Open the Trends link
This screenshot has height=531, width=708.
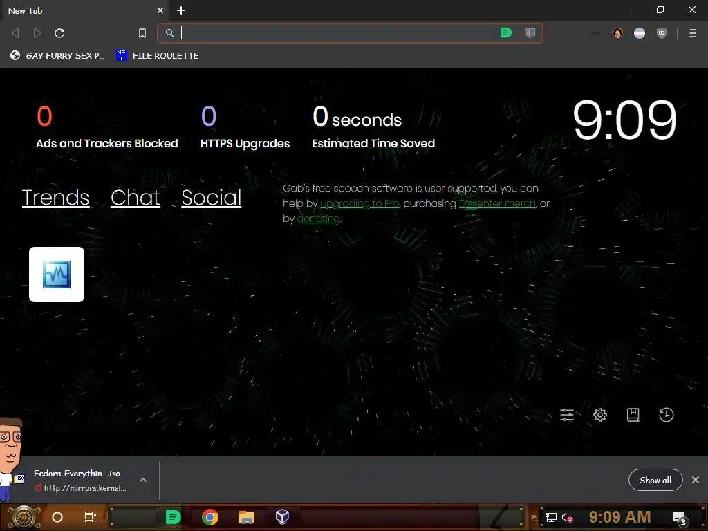55,197
